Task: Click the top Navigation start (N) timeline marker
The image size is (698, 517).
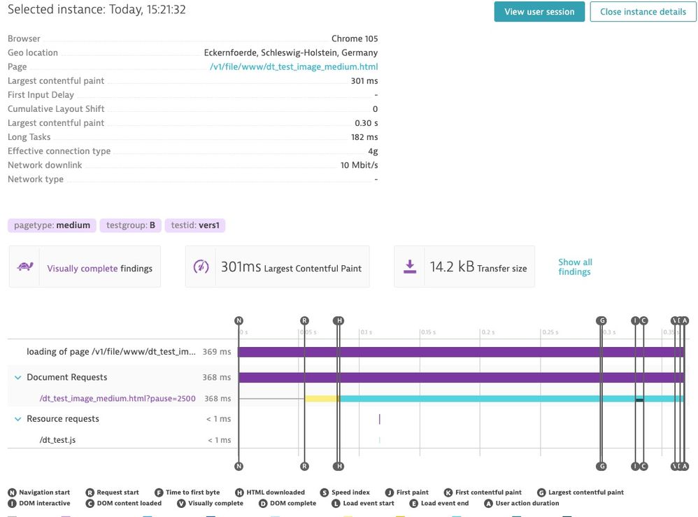Action: (239, 321)
